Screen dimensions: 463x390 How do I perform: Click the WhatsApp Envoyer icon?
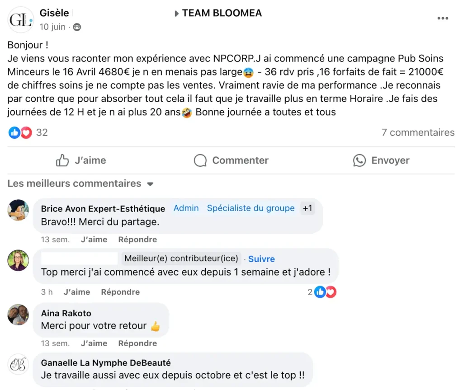click(359, 160)
